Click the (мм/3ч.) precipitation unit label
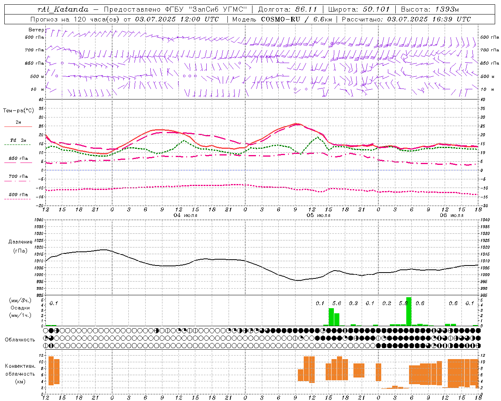The width and height of the screenshot is (501, 401). [20, 300]
